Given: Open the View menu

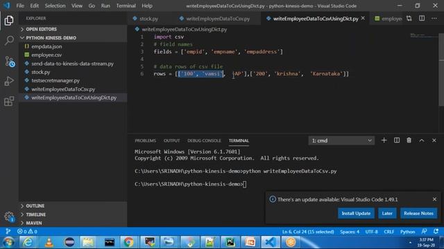Looking at the screenshot, I should [77, 6].
